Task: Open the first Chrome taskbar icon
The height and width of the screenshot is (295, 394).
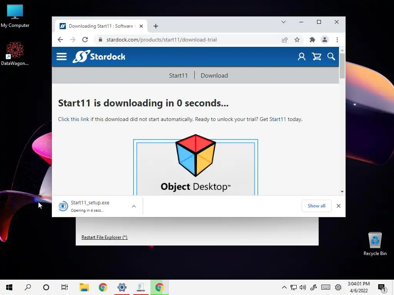Action: tap(103, 287)
